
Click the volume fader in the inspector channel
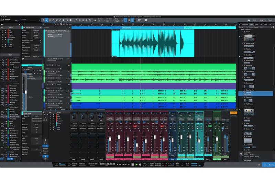tap(26, 92)
